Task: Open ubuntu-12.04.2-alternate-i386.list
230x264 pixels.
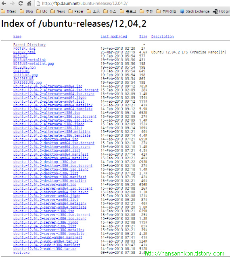Action: pyautogui.click(x=48, y=128)
